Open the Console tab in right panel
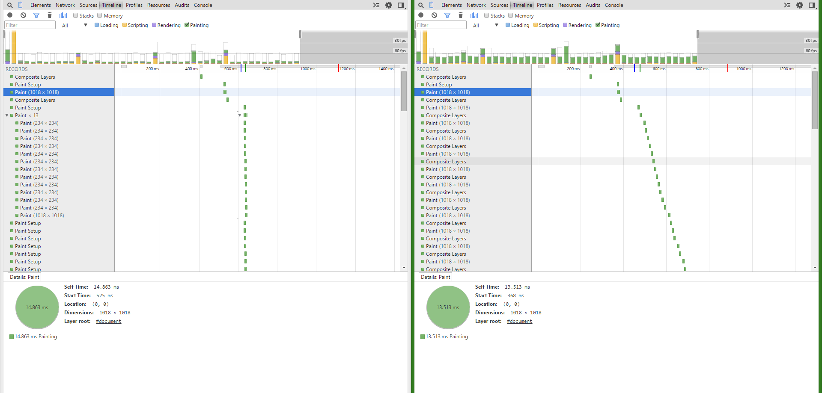This screenshot has height=393, width=822. 614,5
